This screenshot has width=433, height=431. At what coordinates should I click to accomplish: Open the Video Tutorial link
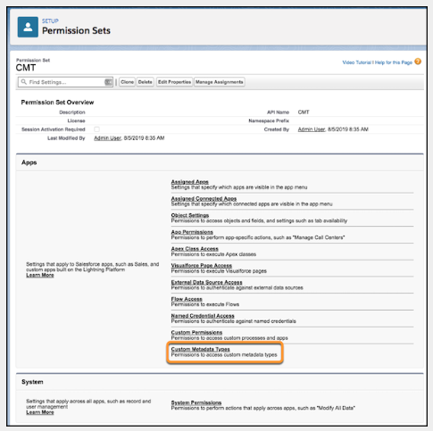point(356,62)
